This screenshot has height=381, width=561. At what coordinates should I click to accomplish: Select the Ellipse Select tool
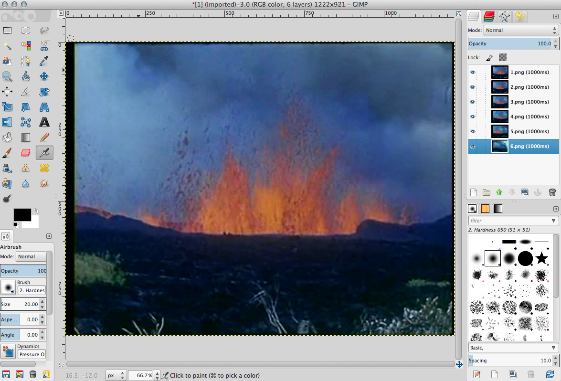coord(25,31)
